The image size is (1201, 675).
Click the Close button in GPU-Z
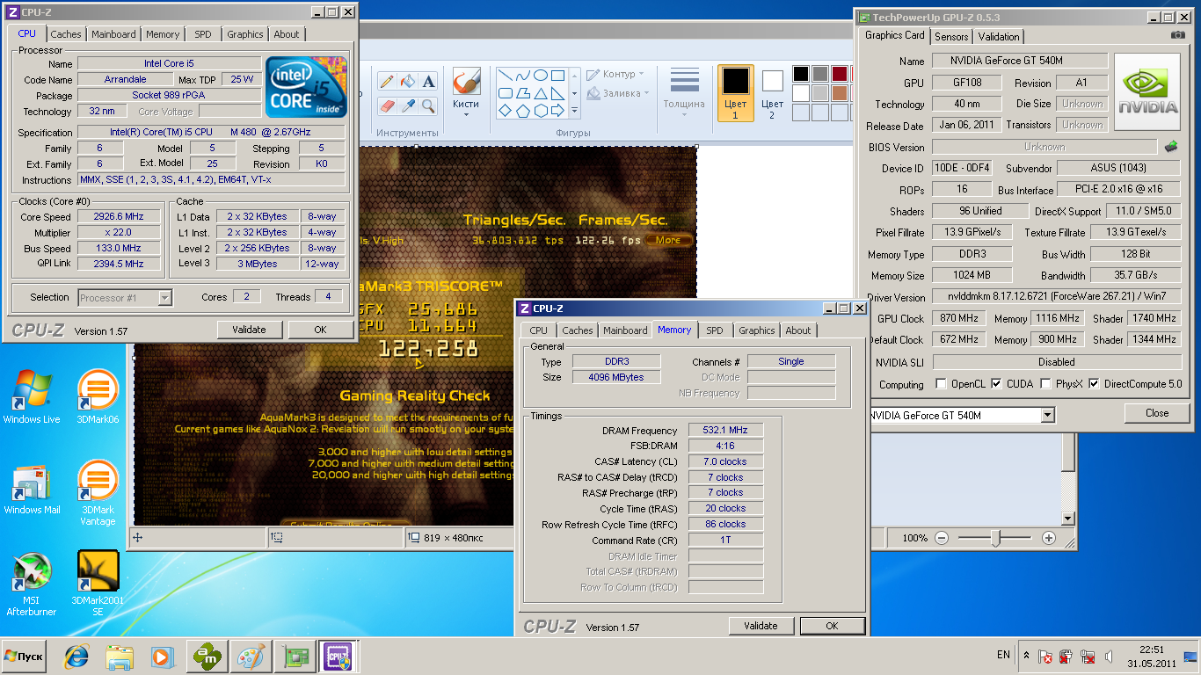[x=1157, y=413]
